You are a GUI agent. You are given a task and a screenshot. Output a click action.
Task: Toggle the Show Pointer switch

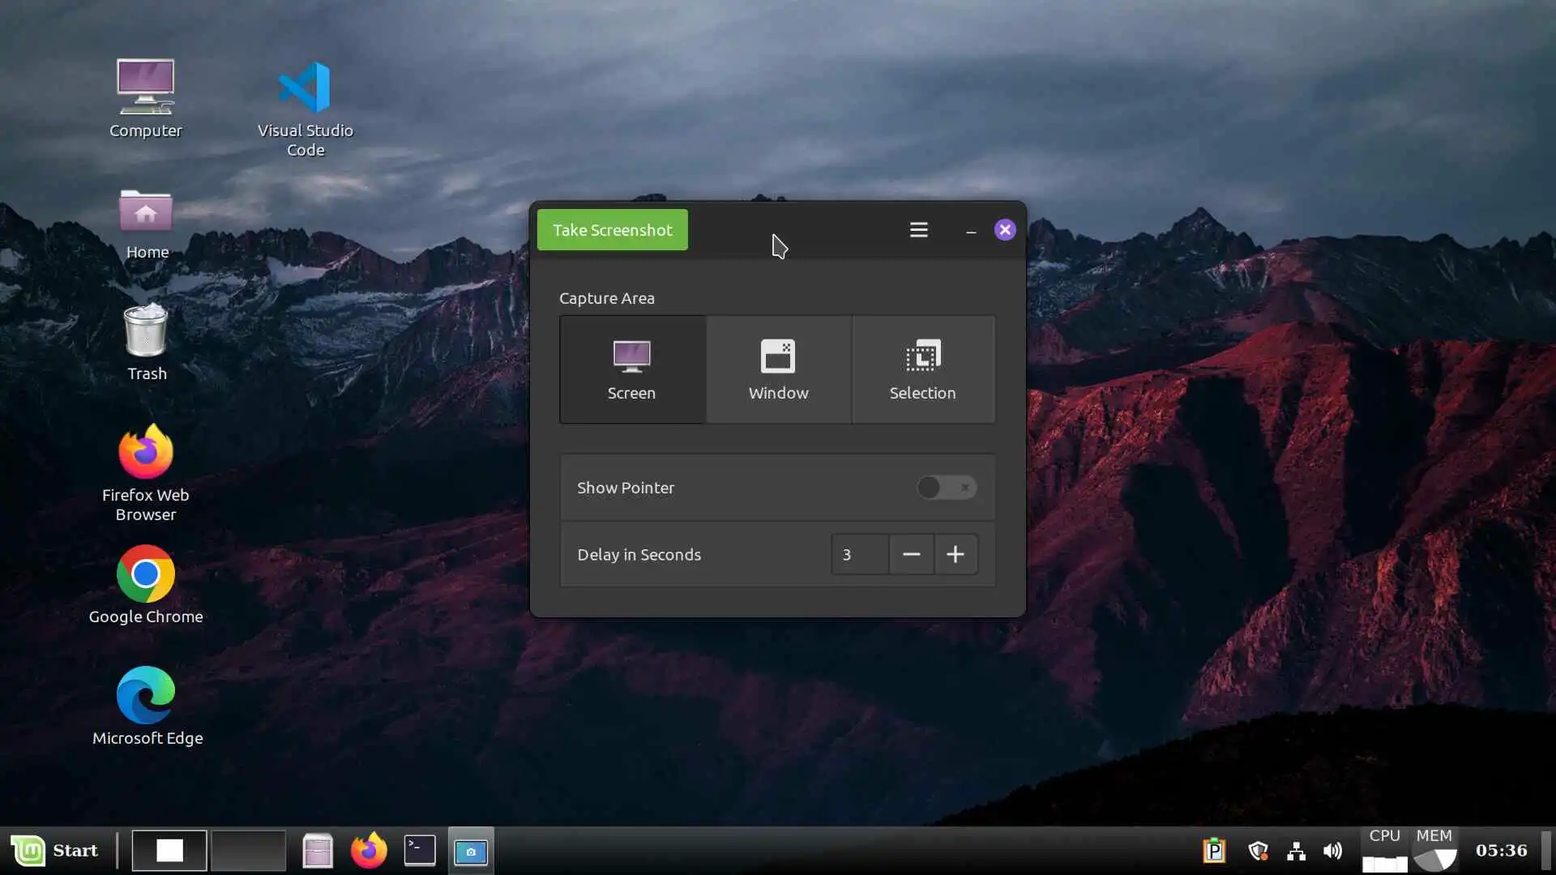point(946,488)
